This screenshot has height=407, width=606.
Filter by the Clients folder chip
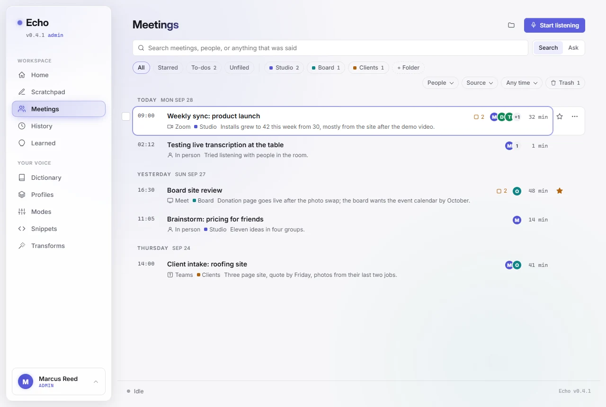368,68
